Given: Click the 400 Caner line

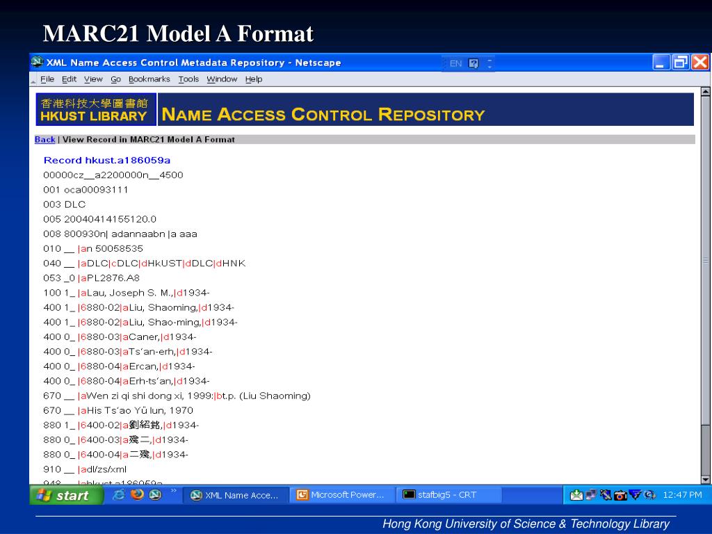Looking at the screenshot, I should point(120,337).
